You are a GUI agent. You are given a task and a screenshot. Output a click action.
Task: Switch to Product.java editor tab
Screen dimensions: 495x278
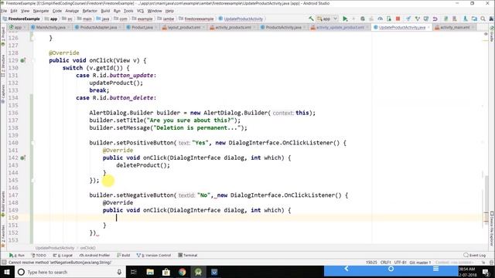pyautogui.click(x=142, y=28)
